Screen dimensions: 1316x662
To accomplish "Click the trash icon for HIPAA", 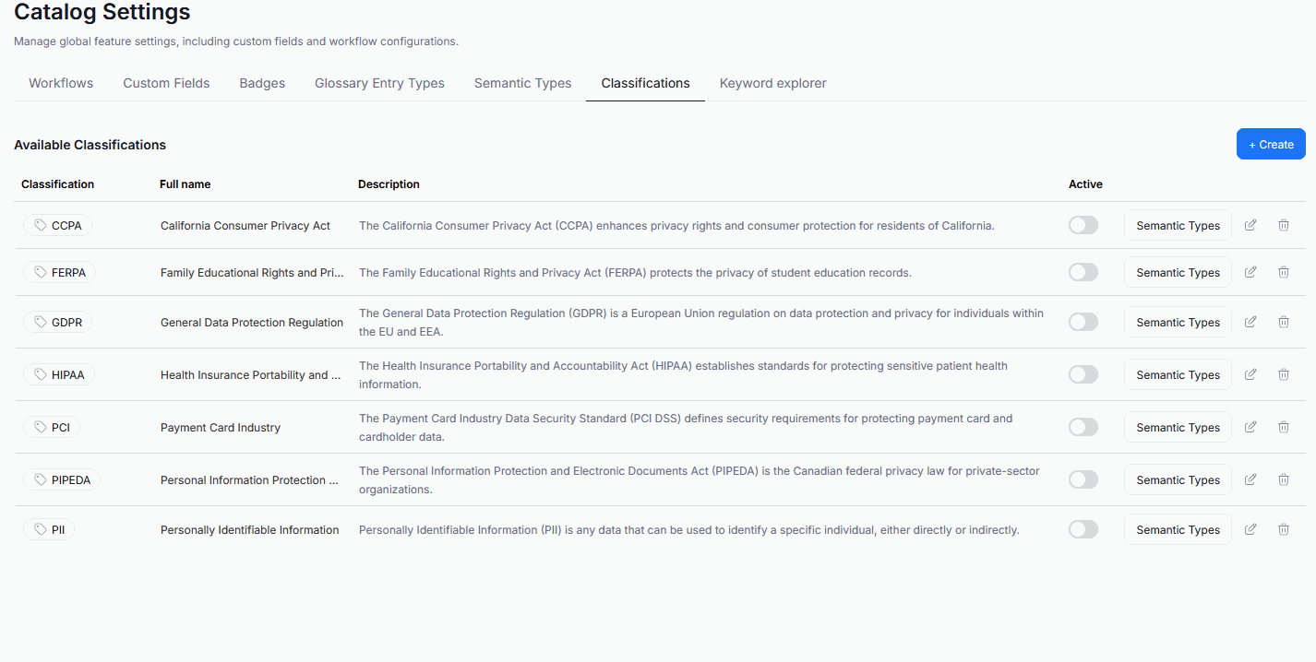I will click(1284, 374).
